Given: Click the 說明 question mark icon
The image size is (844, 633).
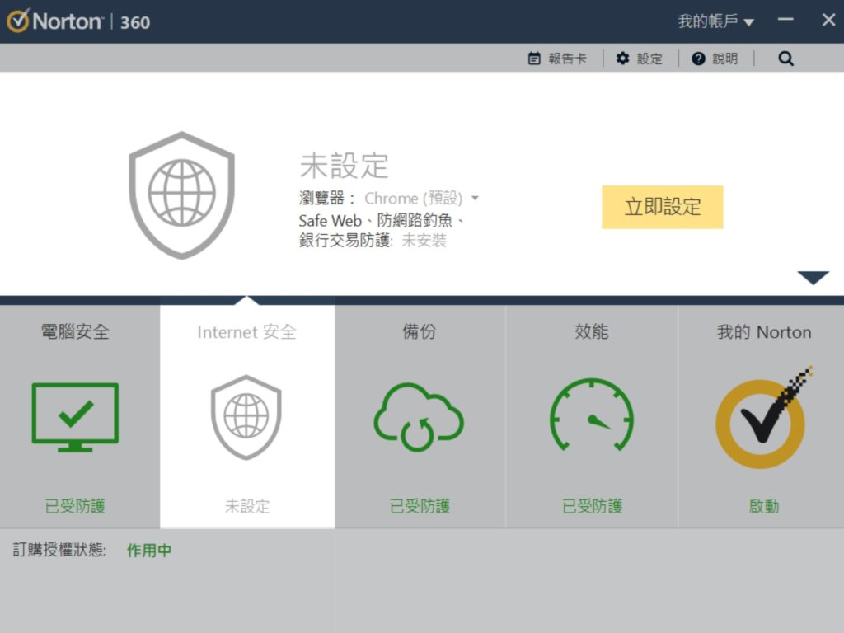Looking at the screenshot, I should point(698,59).
